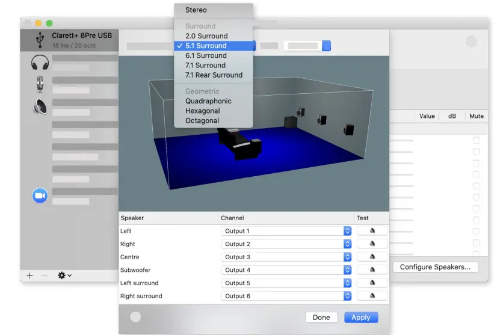Screen dimensions: 503x335
Task: Click the dB column header
Action: point(452,116)
